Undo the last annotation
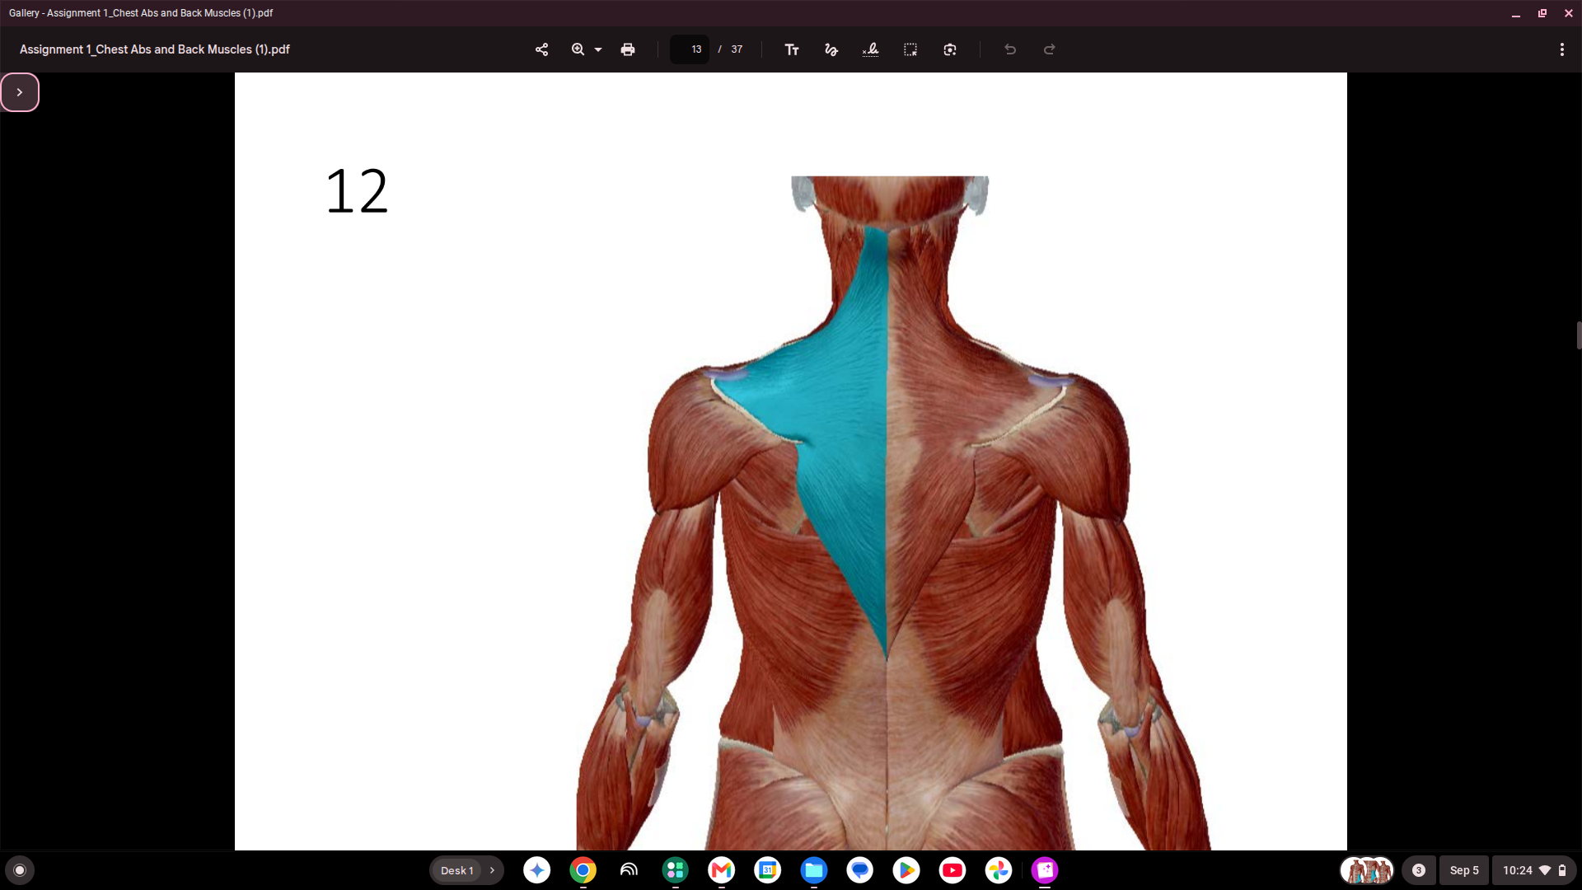1582x890 pixels. coord(1010,49)
